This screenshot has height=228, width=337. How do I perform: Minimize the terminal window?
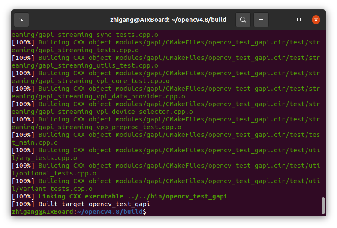282,20
